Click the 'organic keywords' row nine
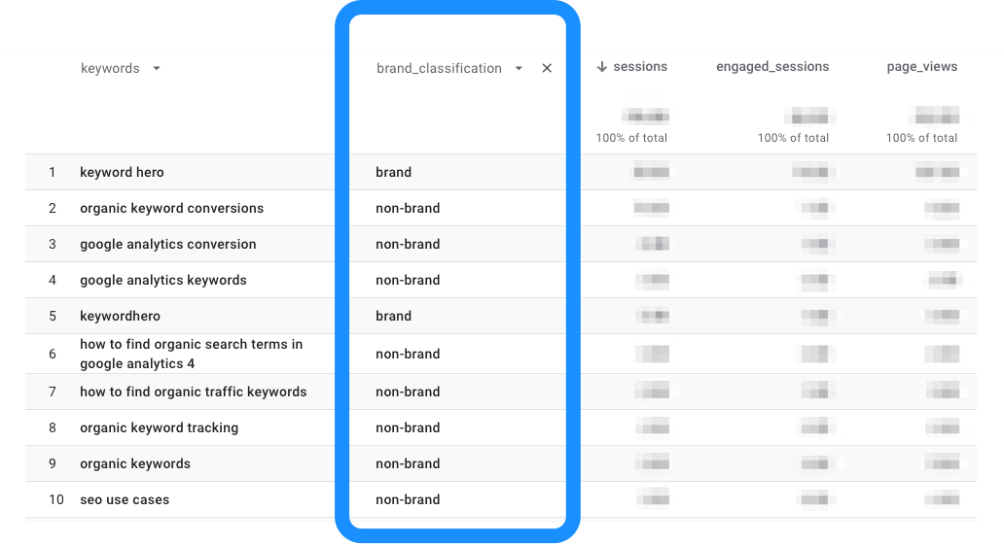 point(501,463)
